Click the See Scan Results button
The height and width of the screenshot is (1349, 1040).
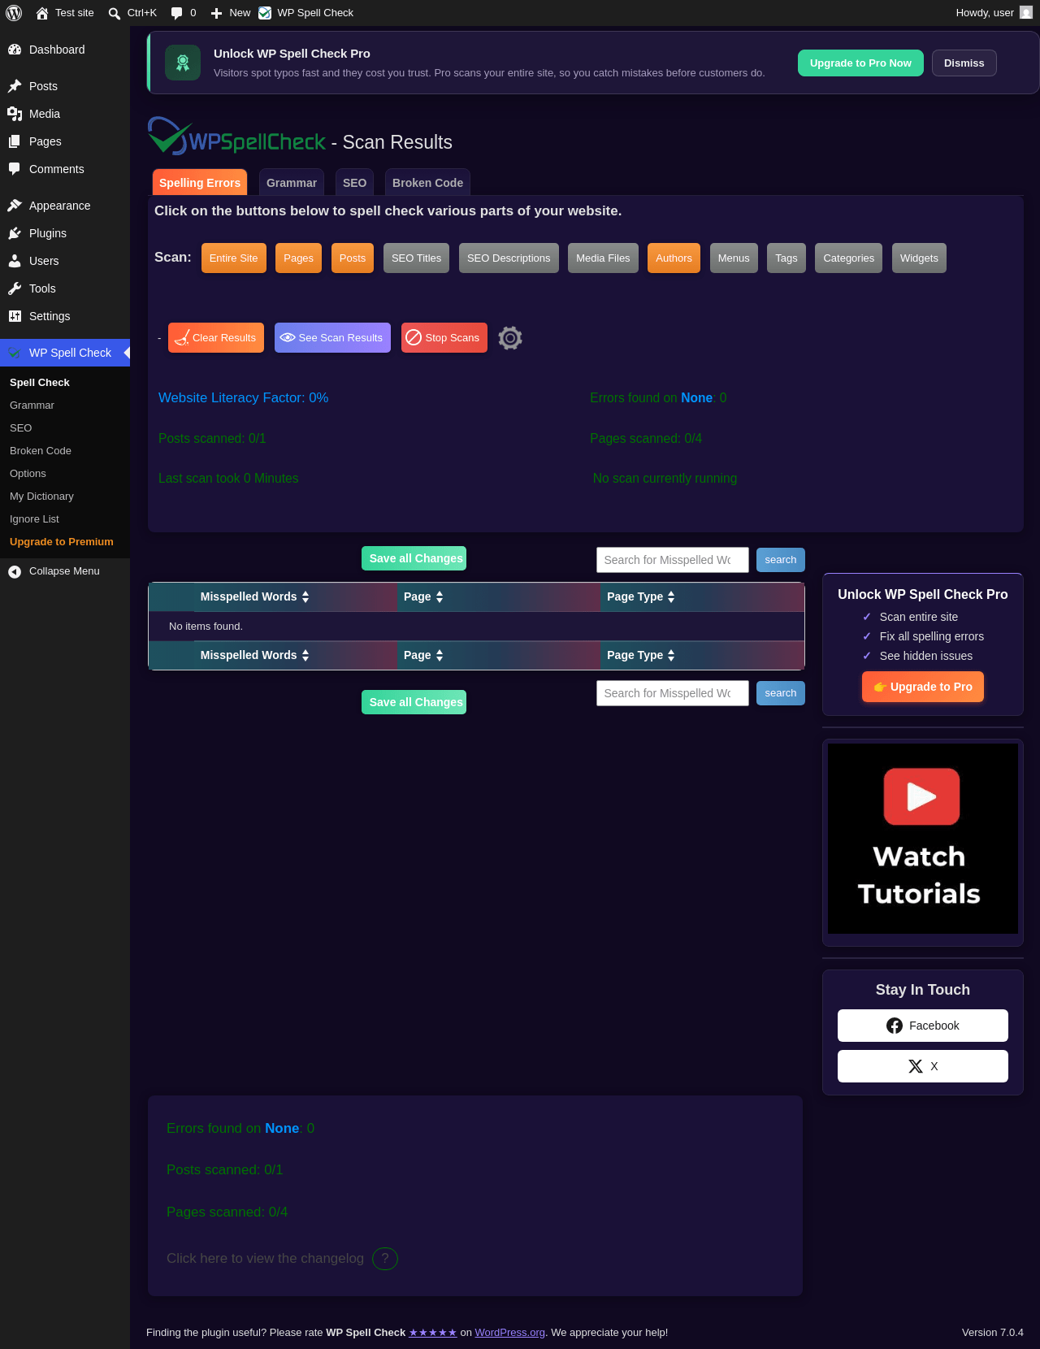[x=332, y=338]
